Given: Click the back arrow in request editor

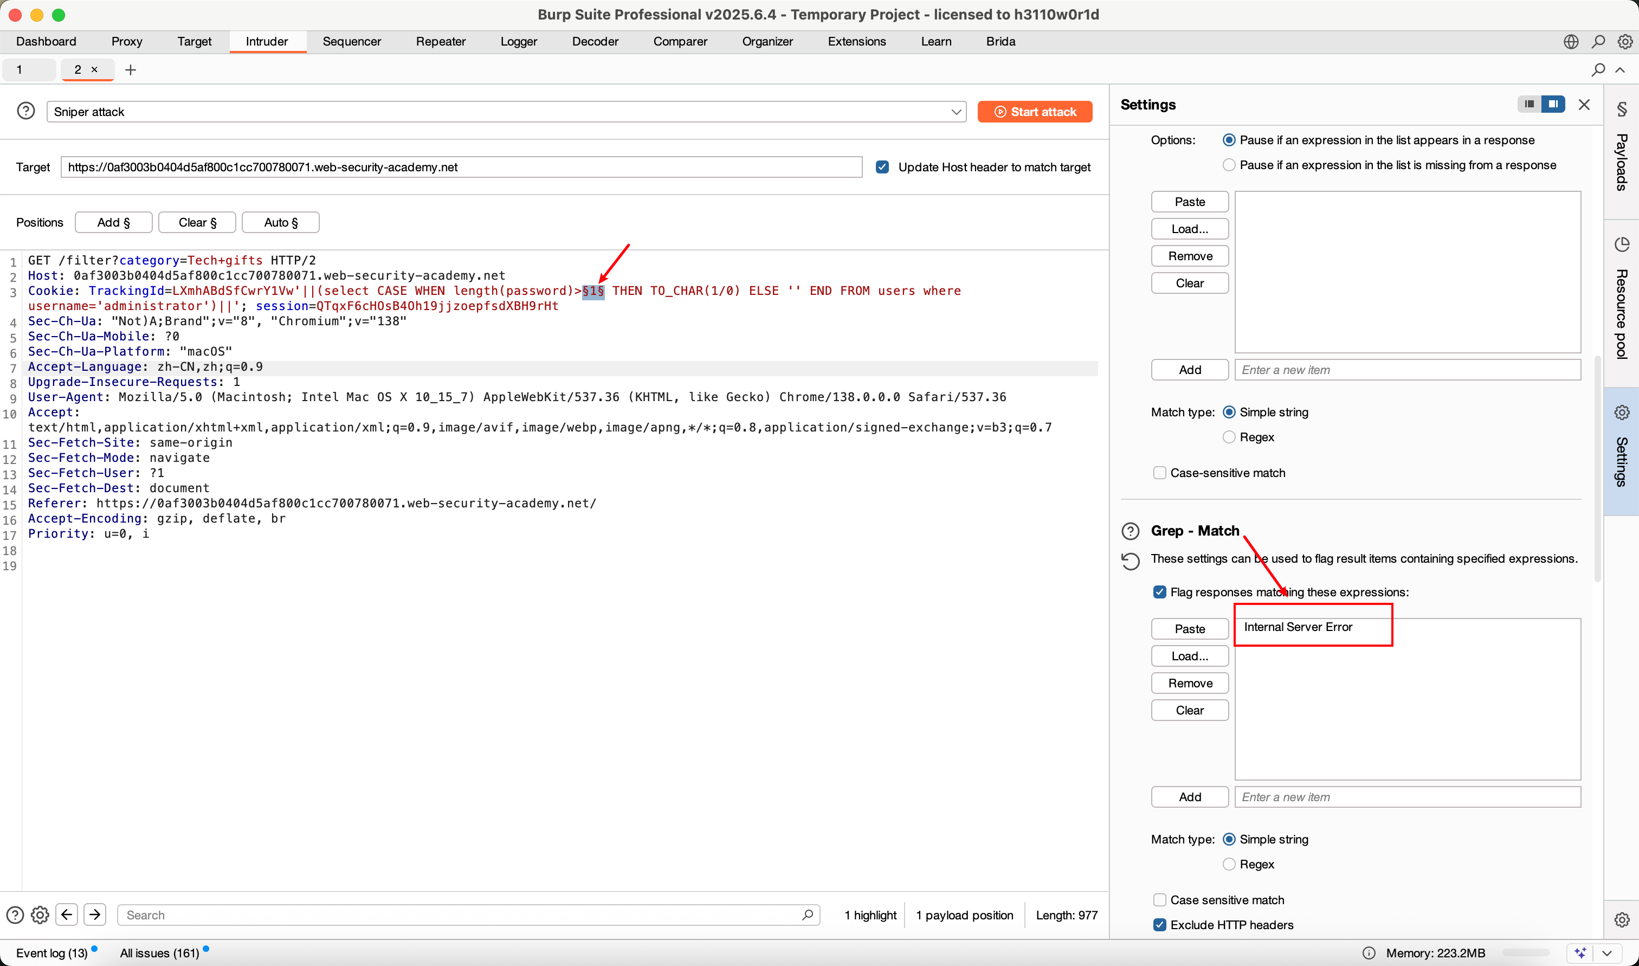Looking at the screenshot, I should point(67,915).
